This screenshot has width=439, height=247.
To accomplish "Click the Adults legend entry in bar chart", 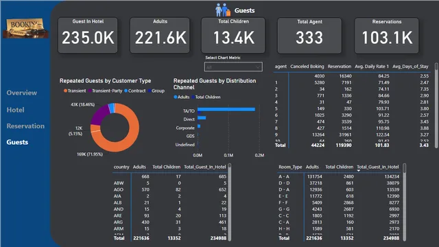I will coord(181,97).
